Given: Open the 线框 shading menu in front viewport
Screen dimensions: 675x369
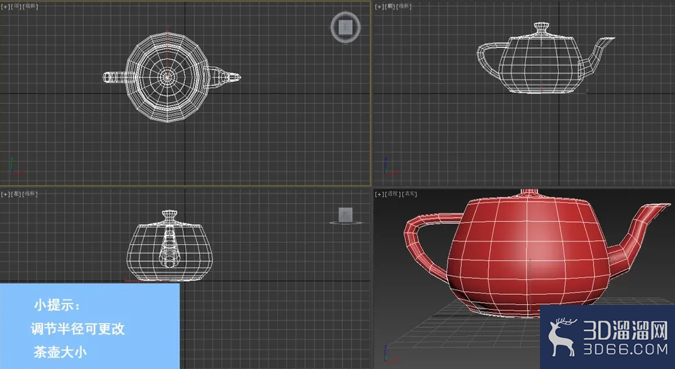Looking at the screenshot, I should (404, 7).
